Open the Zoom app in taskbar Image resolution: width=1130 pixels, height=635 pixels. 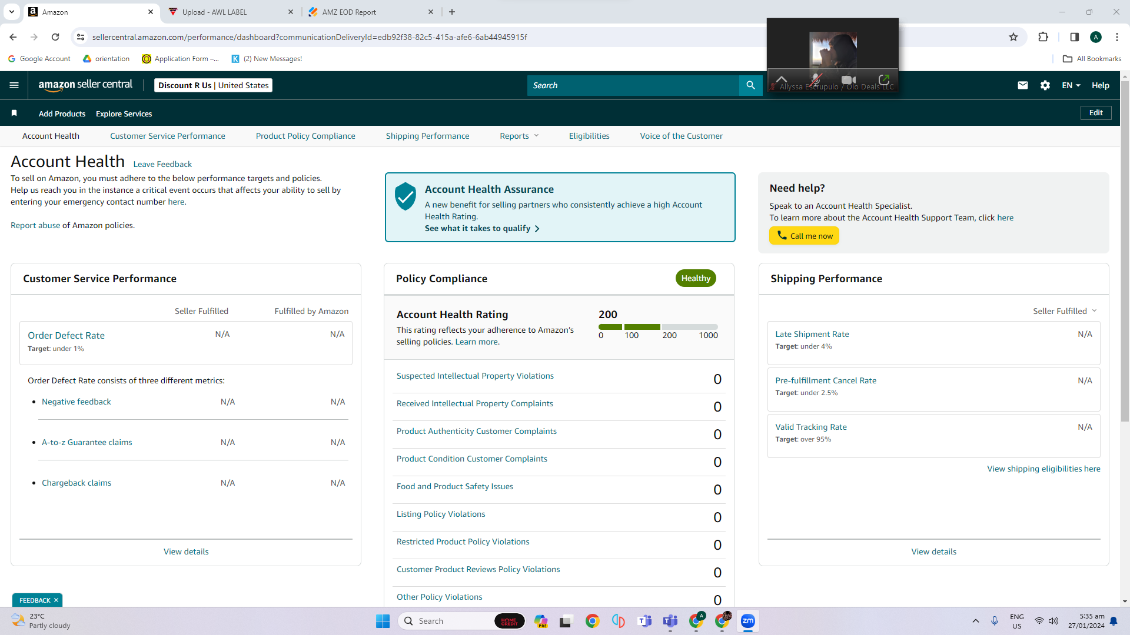pyautogui.click(x=748, y=621)
